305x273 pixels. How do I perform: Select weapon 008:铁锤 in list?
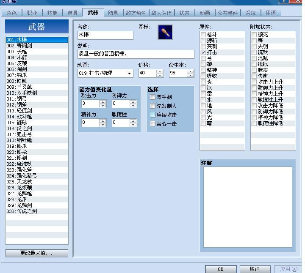pyautogui.click(x=37, y=81)
